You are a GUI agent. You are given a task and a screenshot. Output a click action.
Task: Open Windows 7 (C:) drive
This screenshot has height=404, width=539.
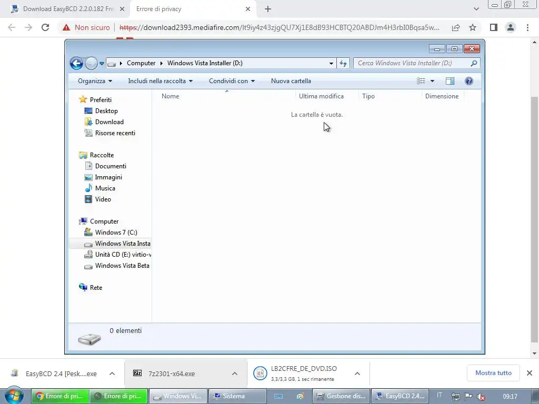(x=116, y=232)
